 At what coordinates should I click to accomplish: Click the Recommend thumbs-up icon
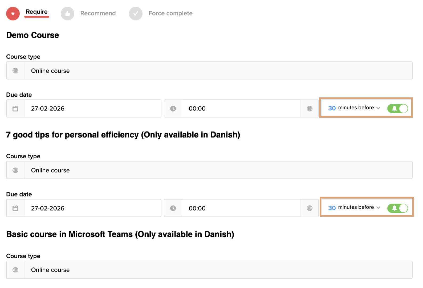click(x=67, y=14)
